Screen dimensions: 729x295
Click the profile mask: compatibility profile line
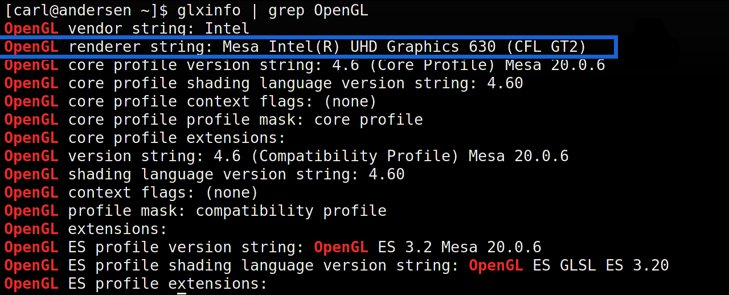(x=195, y=211)
